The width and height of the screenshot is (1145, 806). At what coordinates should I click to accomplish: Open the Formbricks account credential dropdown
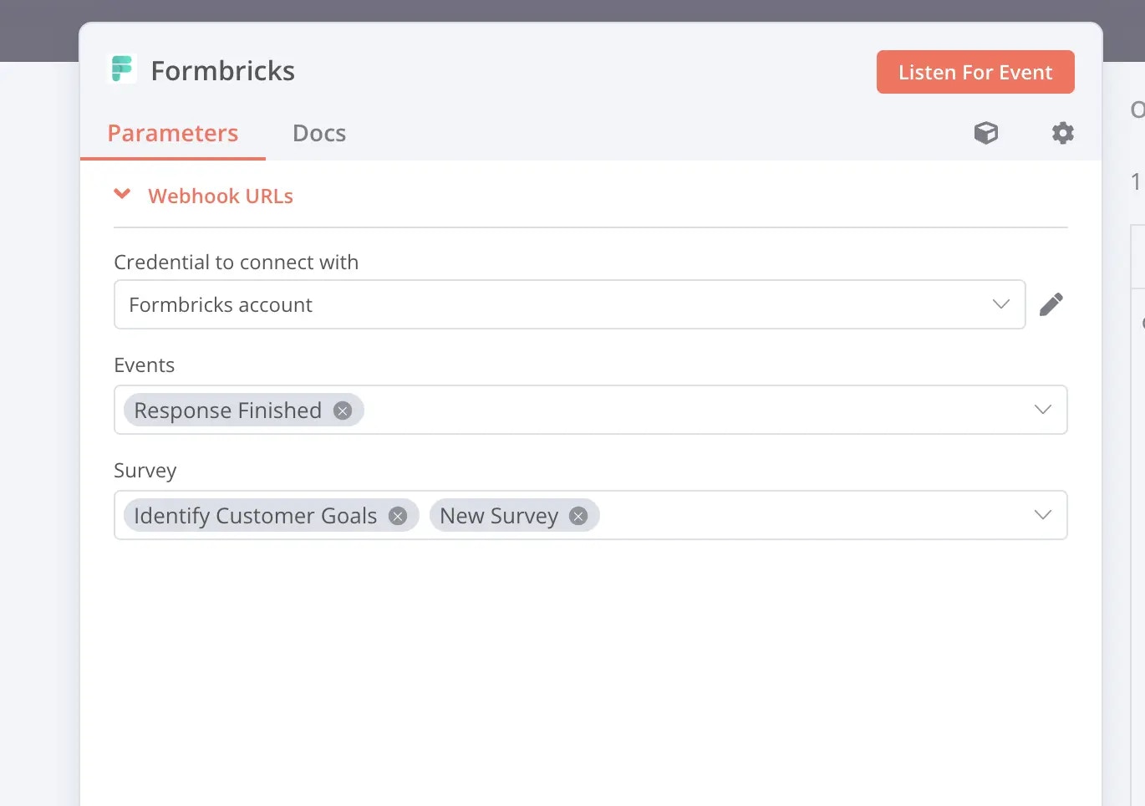[569, 304]
